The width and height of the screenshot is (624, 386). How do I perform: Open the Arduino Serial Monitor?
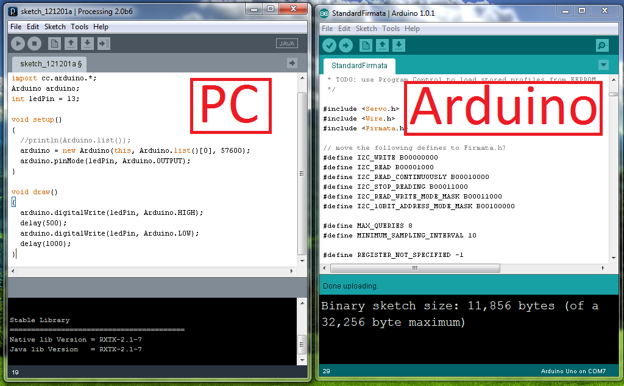coord(602,45)
